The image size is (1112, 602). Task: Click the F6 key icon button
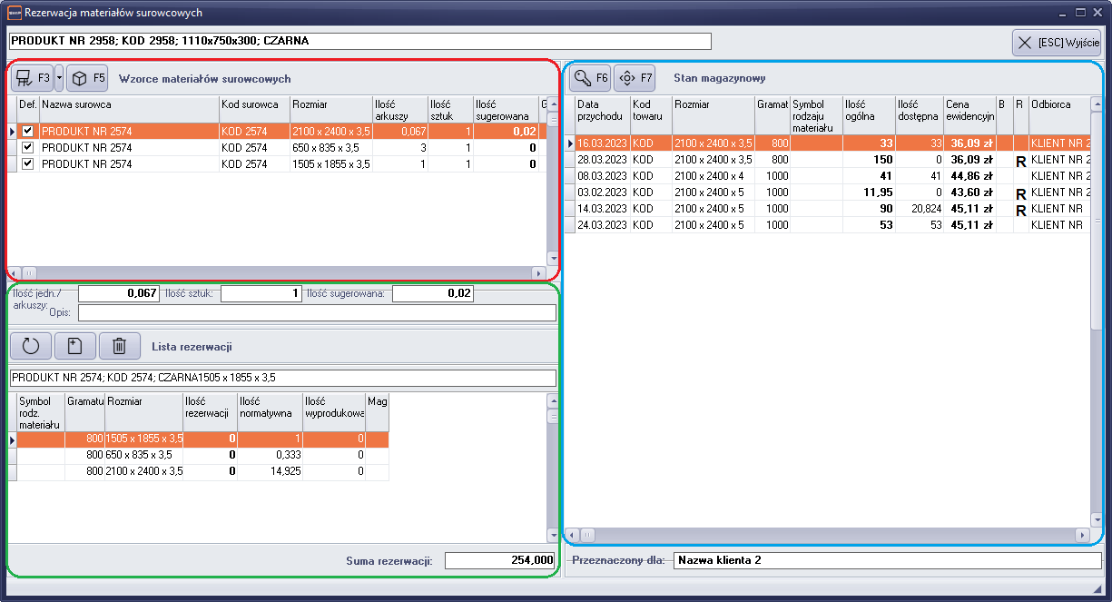[x=590, y=78]
